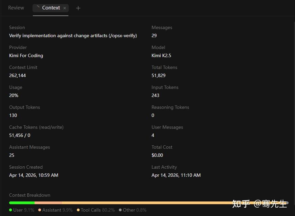Click session created date 'Apr 14, 2026, 10:59 AM'

[34, 175]
